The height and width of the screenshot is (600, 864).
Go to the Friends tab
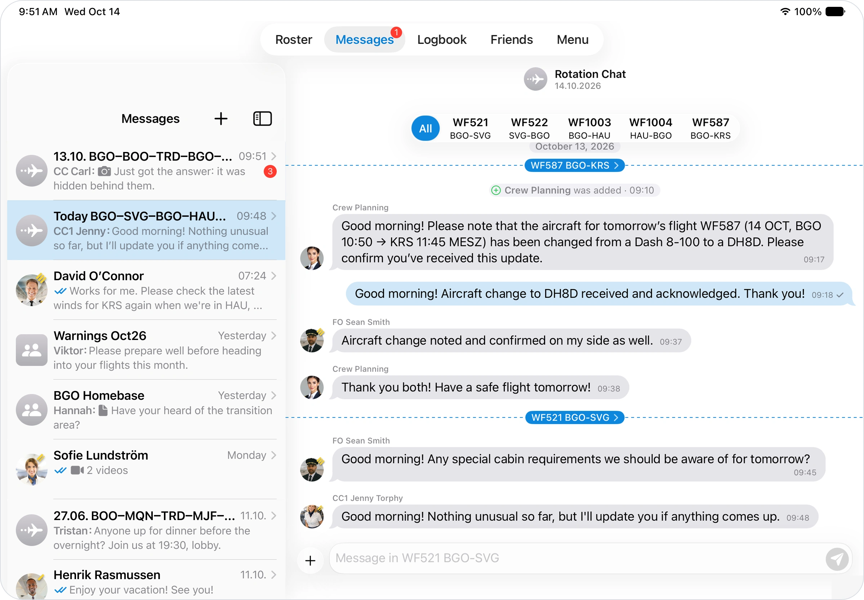click(x=512, y=40)
